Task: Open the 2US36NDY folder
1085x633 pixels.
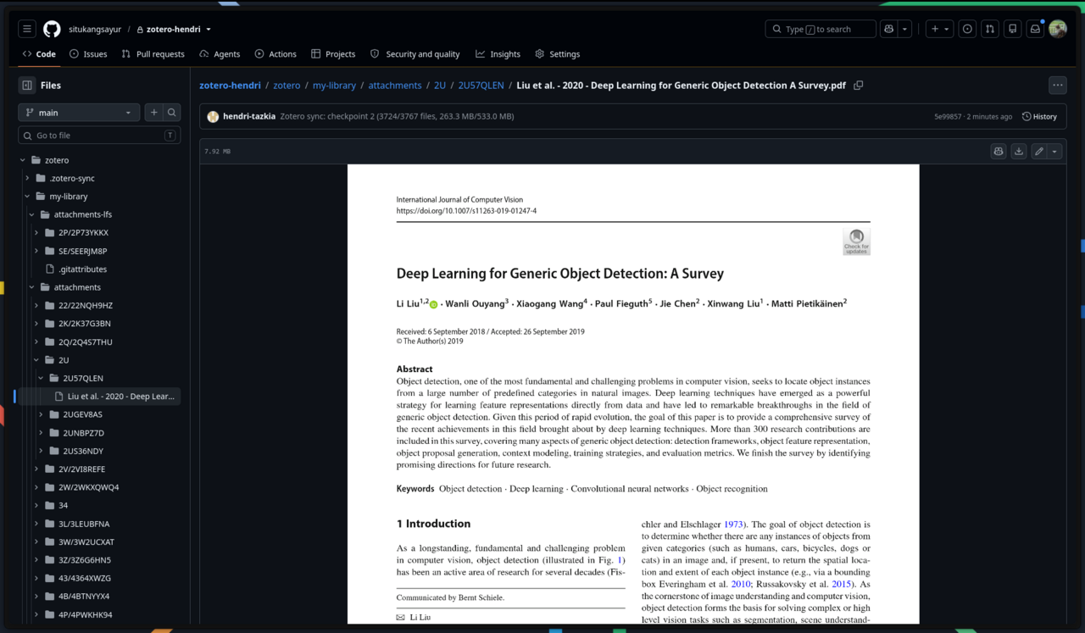Action: point(82,451)
